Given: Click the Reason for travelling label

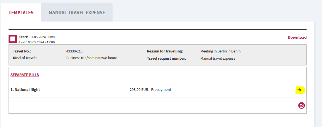Looking at the screenshot, I should tap(165, 51).
